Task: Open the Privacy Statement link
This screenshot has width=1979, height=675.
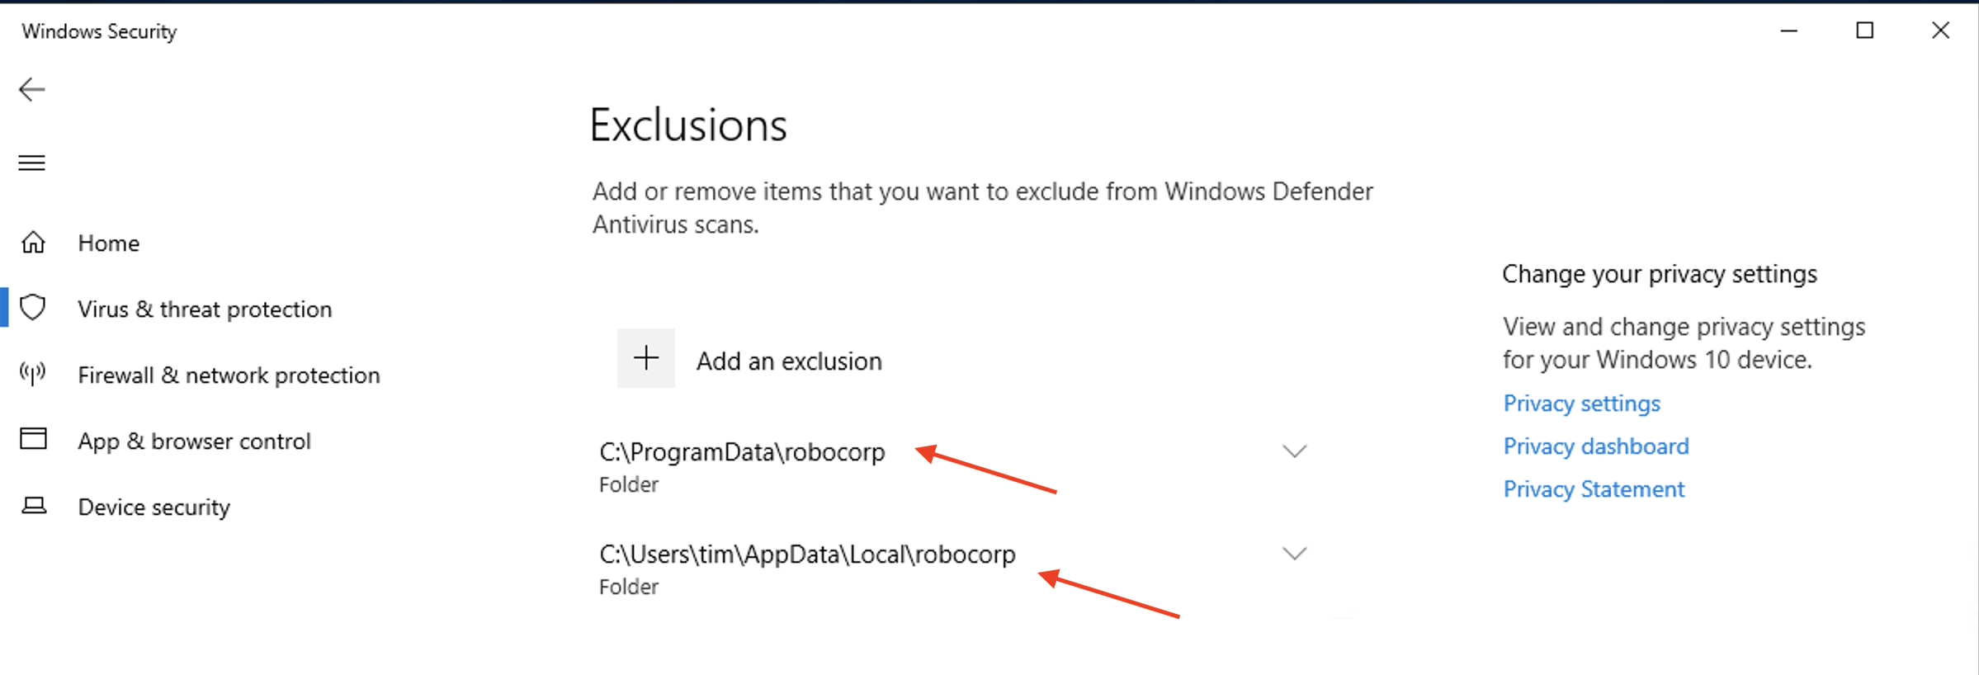Action: [x=1594, y=489]
